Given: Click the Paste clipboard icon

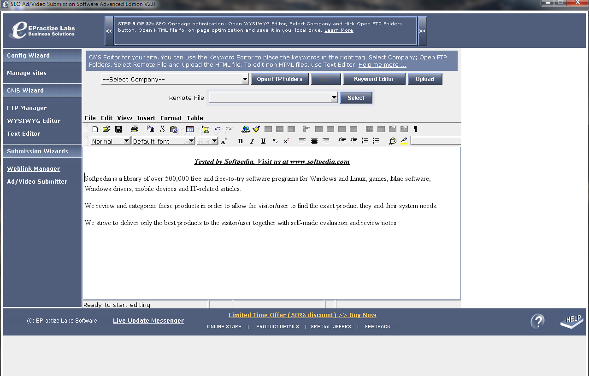Looking at the screenshot, I should point(174,129).
